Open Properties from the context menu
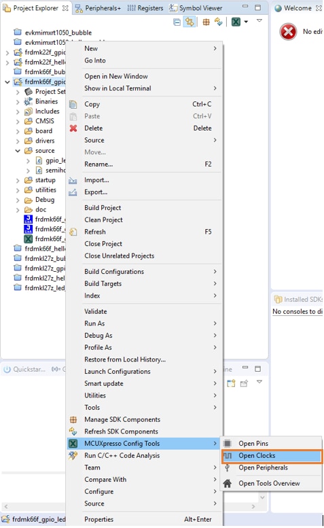Image resolution: width=324 pixels, height=528 pixels. point(144,520)
